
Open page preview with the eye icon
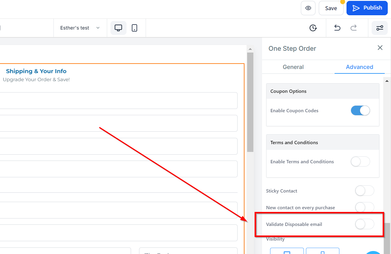coord(308,8)
